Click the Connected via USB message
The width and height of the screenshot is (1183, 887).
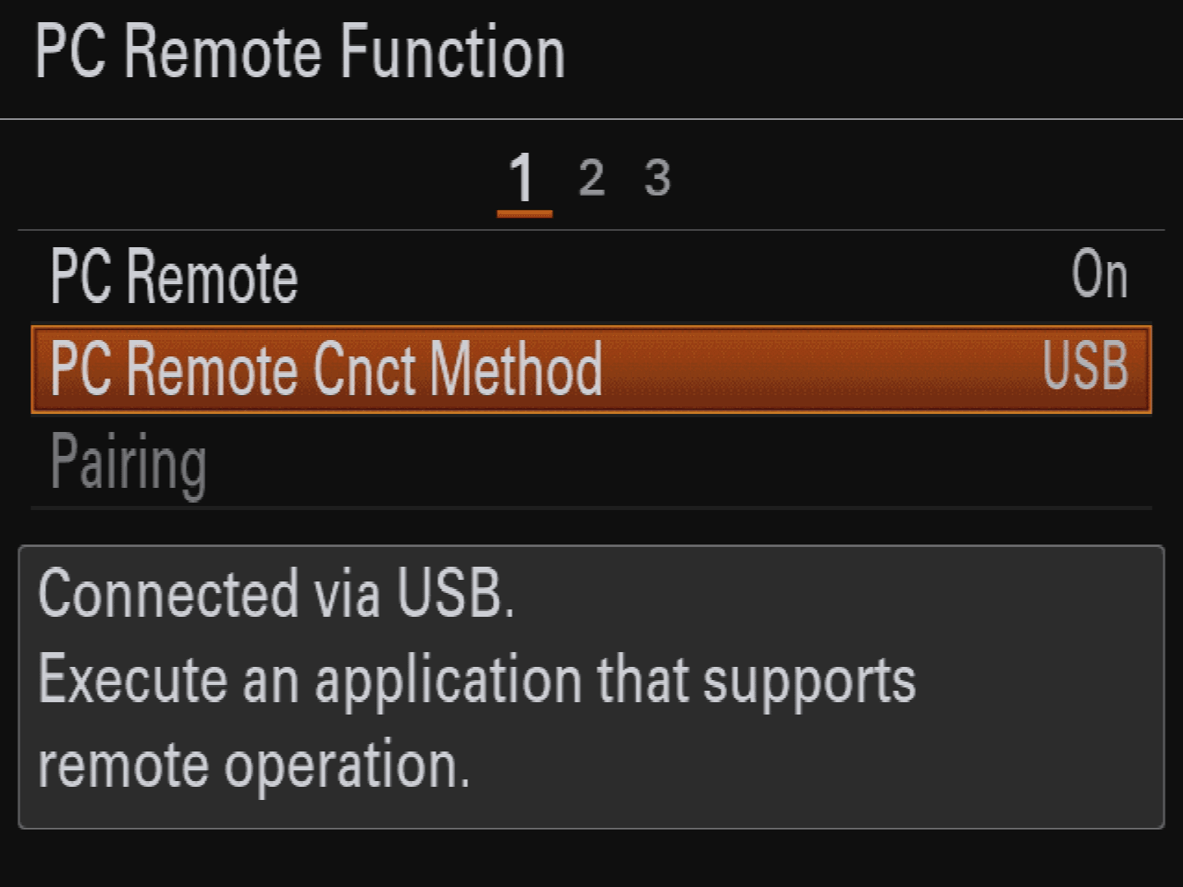pos(276,593)
